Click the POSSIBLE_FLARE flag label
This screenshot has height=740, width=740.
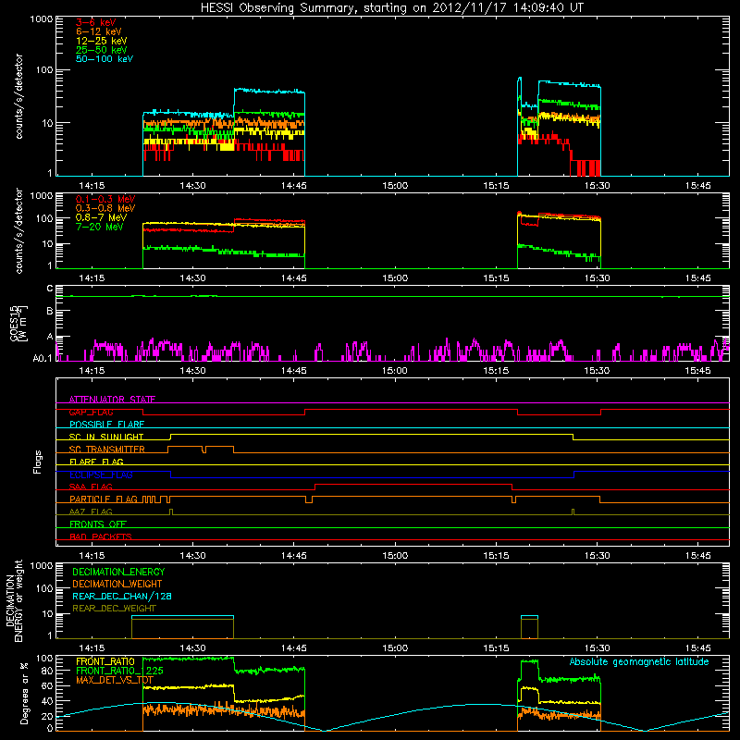coord(106,425)
